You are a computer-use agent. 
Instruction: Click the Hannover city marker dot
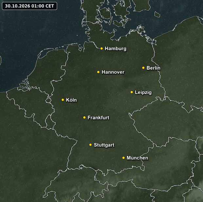click(98, 72)
